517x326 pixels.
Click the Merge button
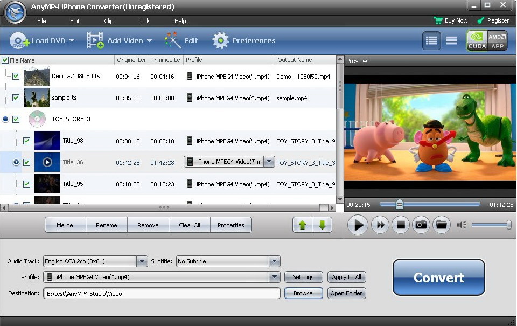(x=65, y=225)
